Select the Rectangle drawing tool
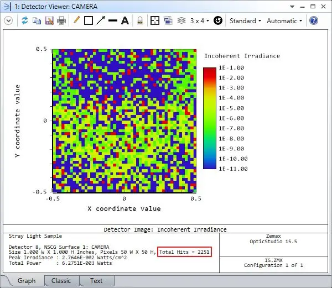332x288 pixels. [x=88, y=20]
